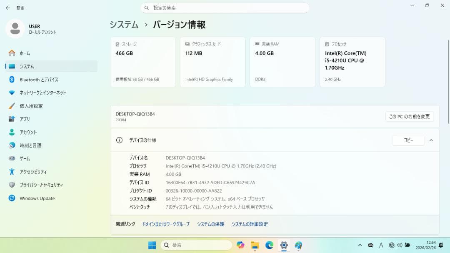
Task: Click the 設定の検索 search field
Action: (x=225, y=8)
